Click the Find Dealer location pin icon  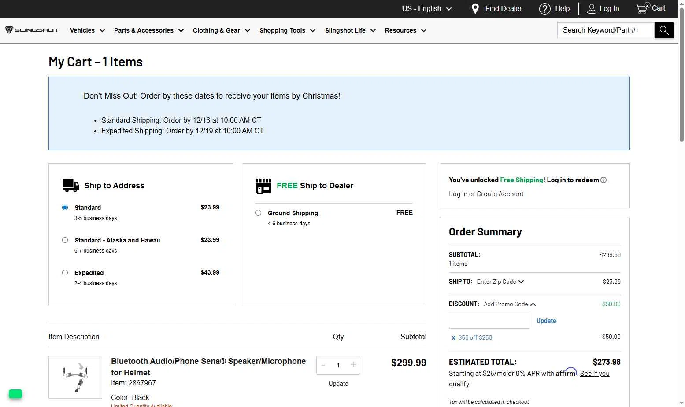tap(475, 9)
